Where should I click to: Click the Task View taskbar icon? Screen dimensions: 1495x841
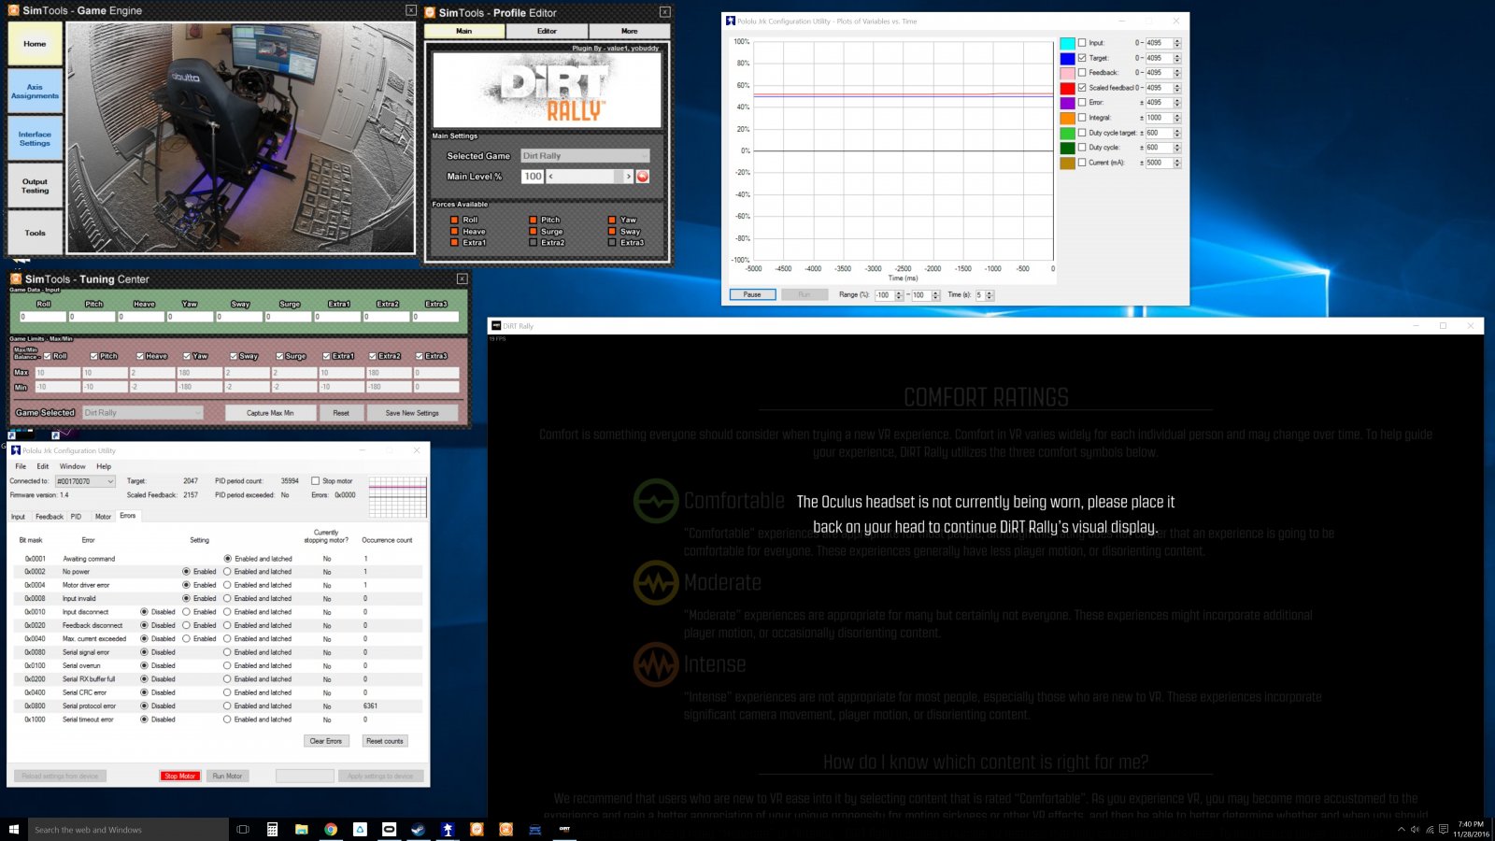(x=243, y=829)
